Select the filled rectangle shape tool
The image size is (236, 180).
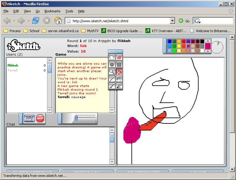click(x=119, y=65)
